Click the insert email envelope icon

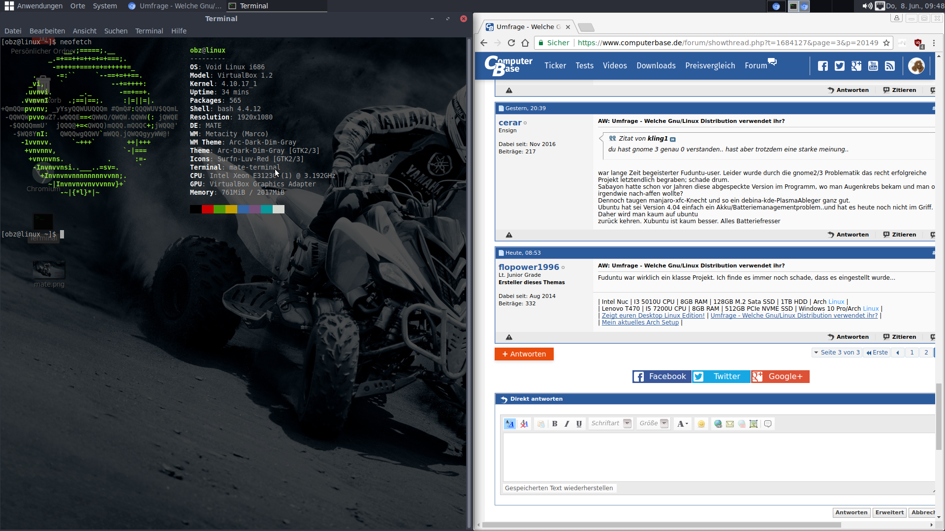(730, 424)
